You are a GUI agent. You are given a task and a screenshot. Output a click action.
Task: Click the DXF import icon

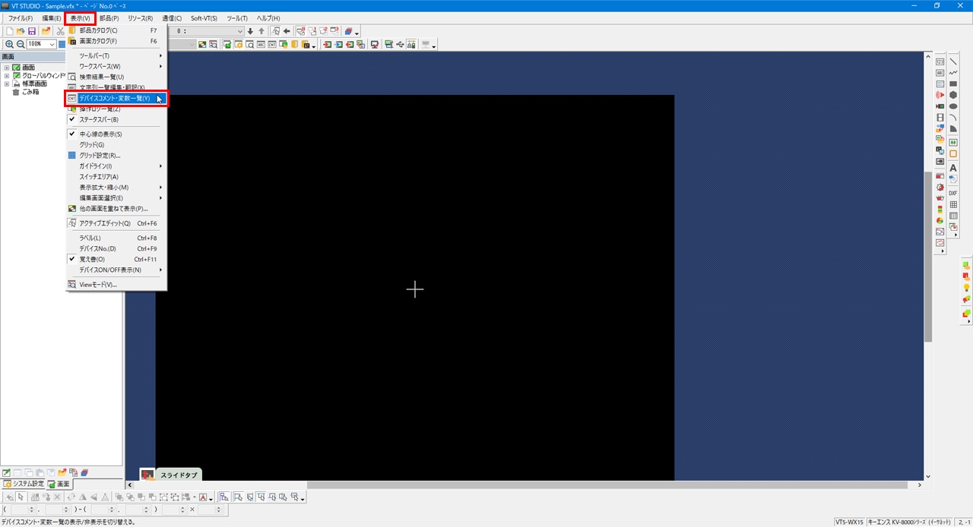tap(953, 193)
